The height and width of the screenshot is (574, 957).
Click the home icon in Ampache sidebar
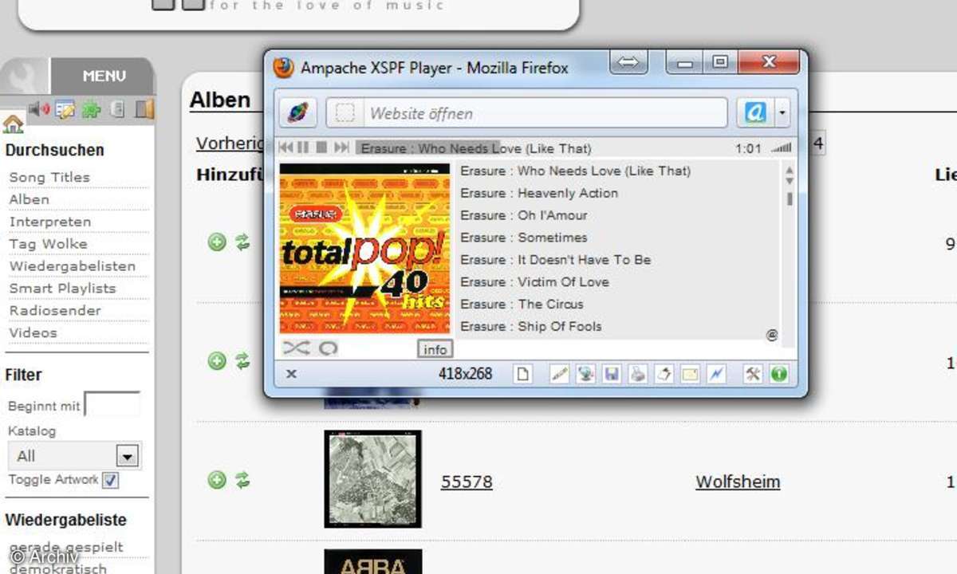click(x=13, y=124)
